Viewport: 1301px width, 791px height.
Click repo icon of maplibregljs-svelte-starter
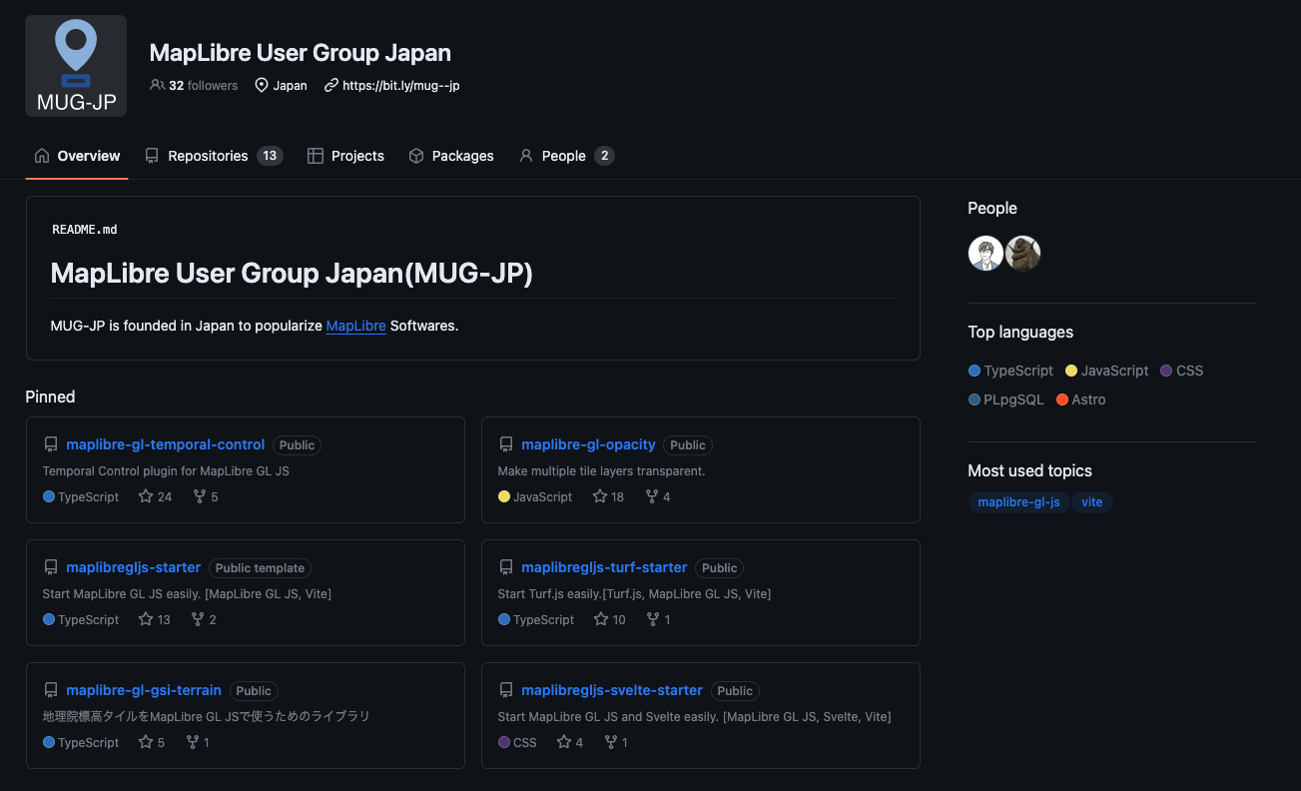[506, 690]
